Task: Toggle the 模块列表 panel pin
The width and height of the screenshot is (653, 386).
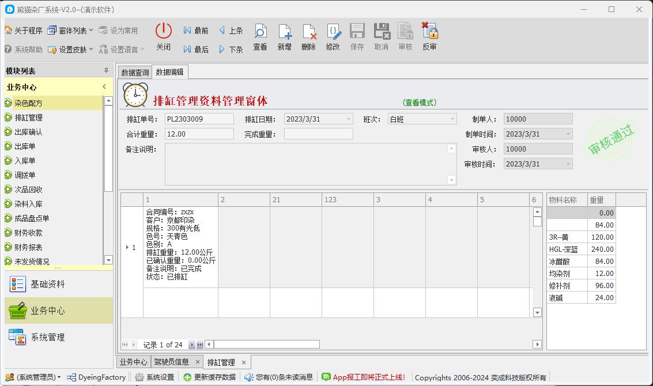Action: (106, 70)
